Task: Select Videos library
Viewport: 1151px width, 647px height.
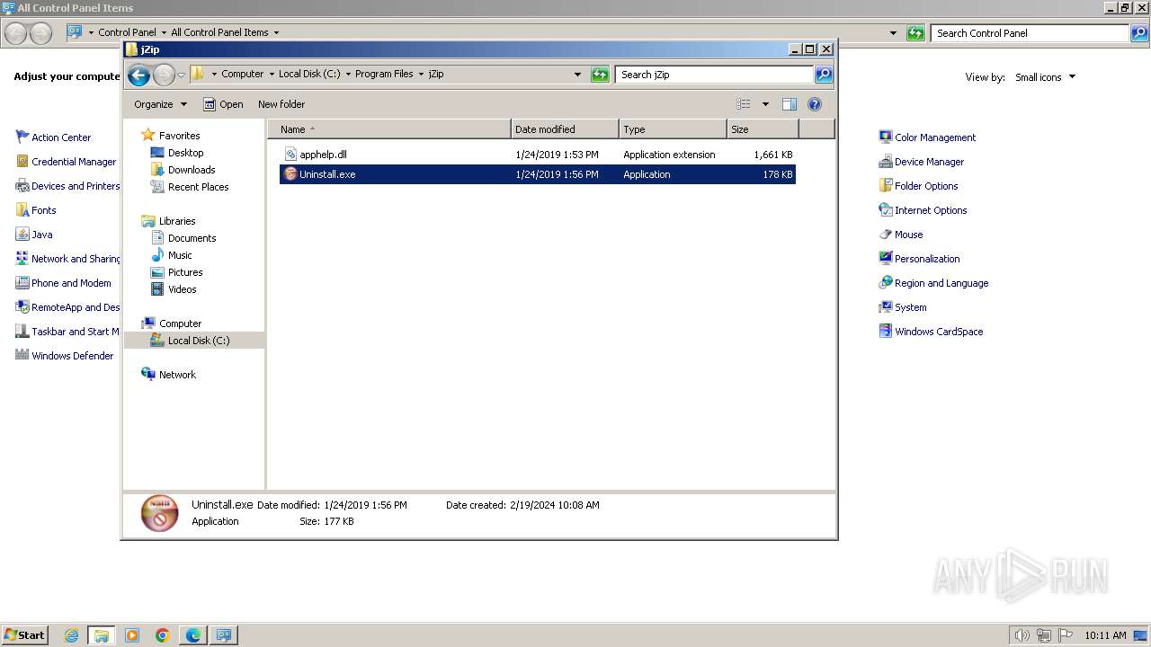Action: [182, 289]
